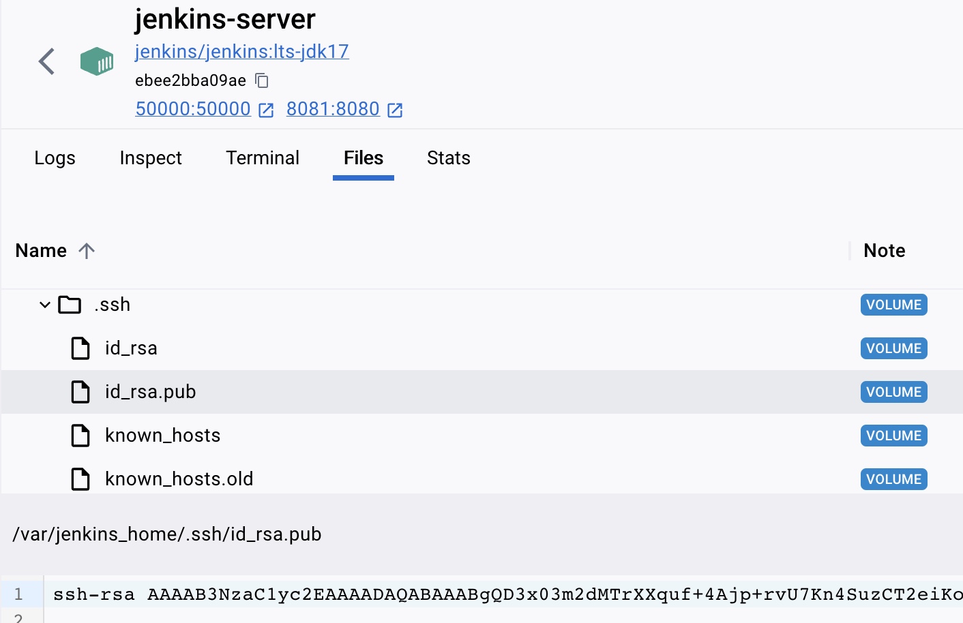Click the file icon for known_hosts
The image size is (963, 623).
(80, 436)
